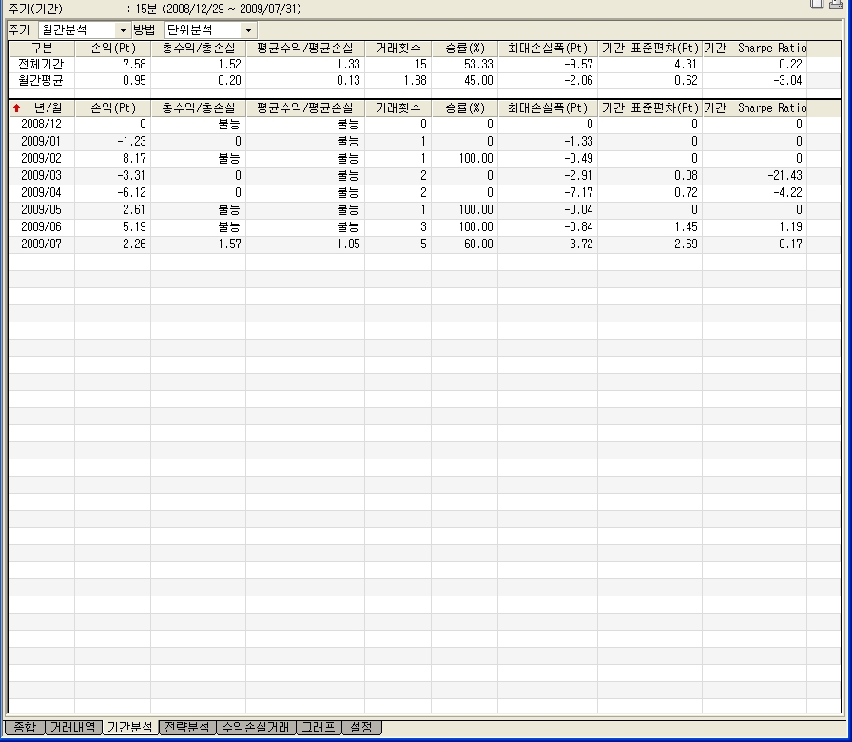
Task: Switch to the 종합 tab
Action: tap(25, 728)
